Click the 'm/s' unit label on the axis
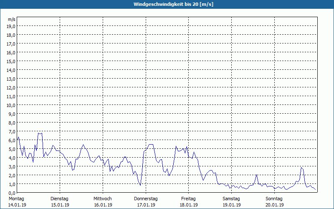Viewport: 334px width, 209px height. pos(12,19)
